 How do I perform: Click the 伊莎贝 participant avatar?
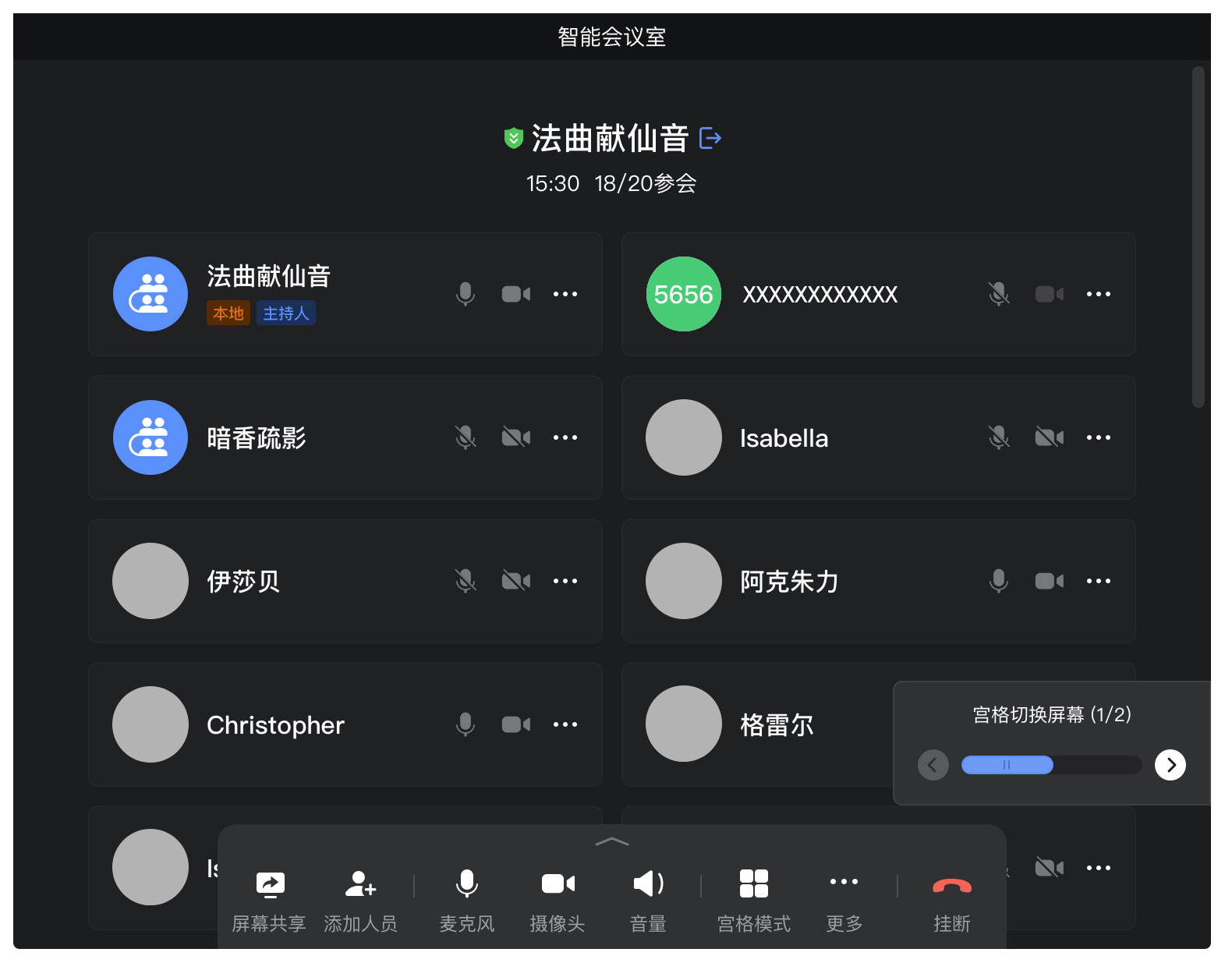150,581
